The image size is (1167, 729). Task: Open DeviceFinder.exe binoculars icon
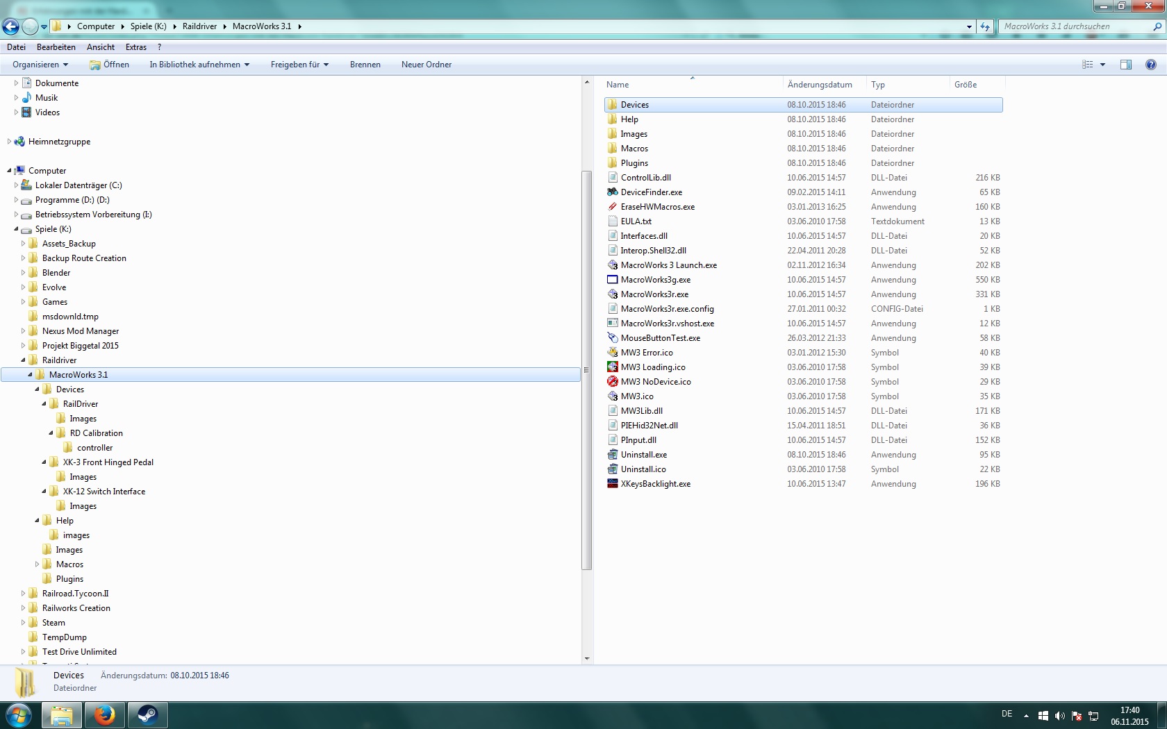[612, 192]
